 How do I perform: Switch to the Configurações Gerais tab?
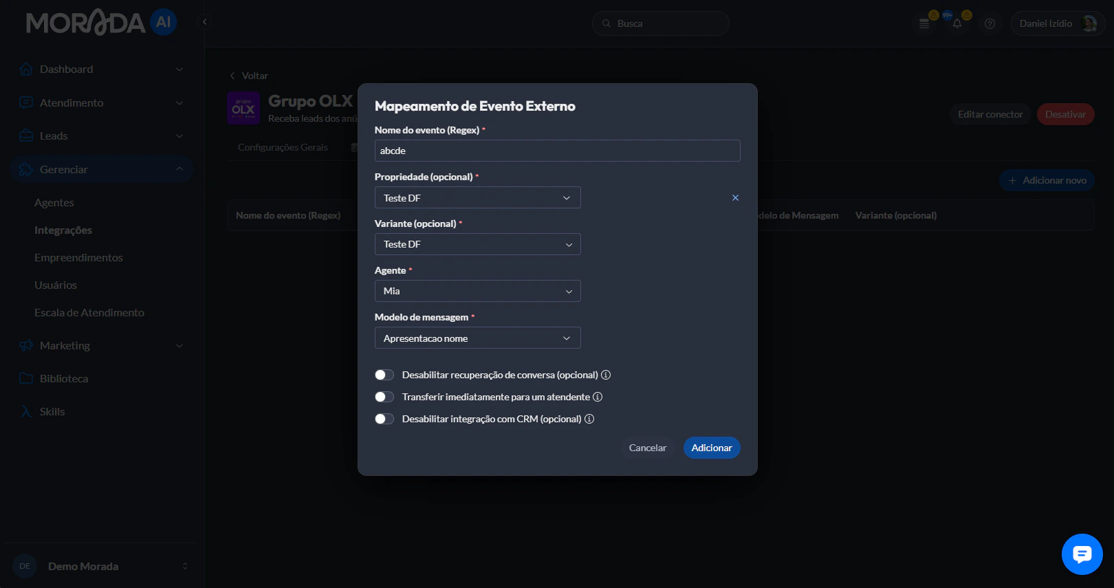(283, 147)
